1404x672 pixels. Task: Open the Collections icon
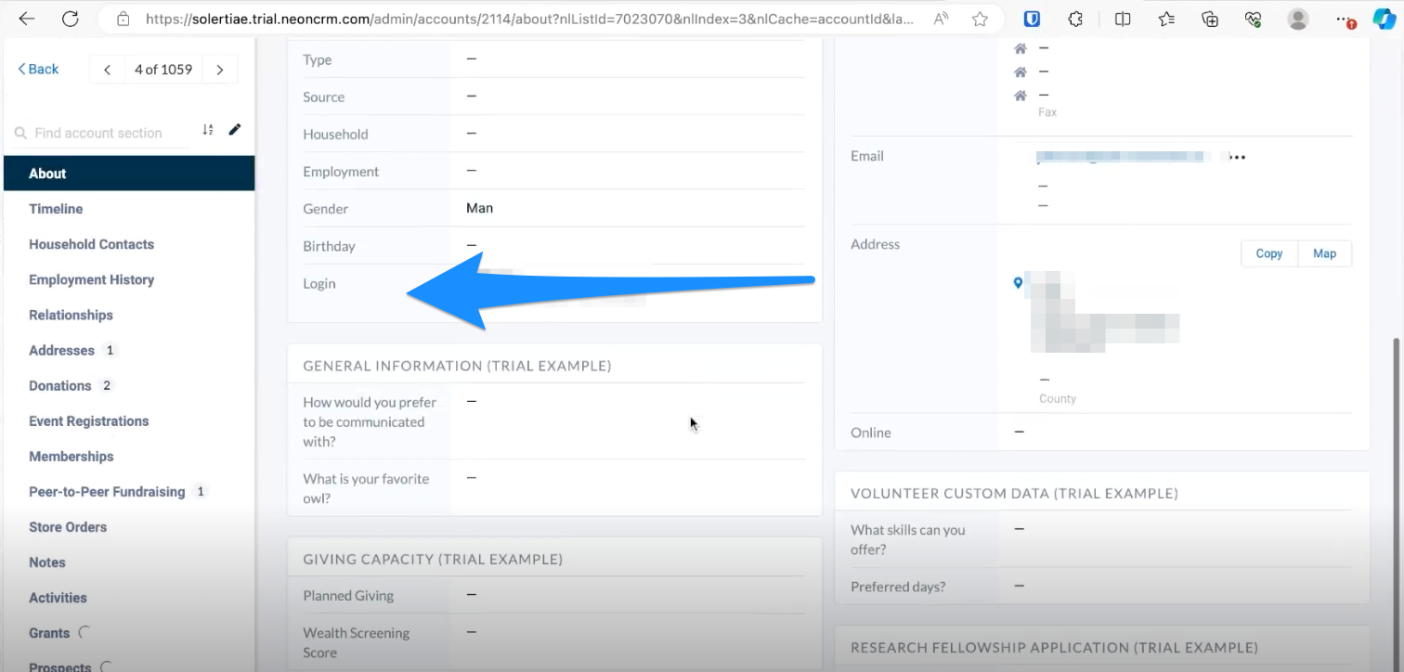1210,19
